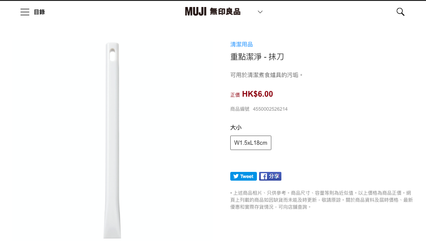Click the HK$6.00 price text
The height and width of the screenshot is (241, 426).
257,94
